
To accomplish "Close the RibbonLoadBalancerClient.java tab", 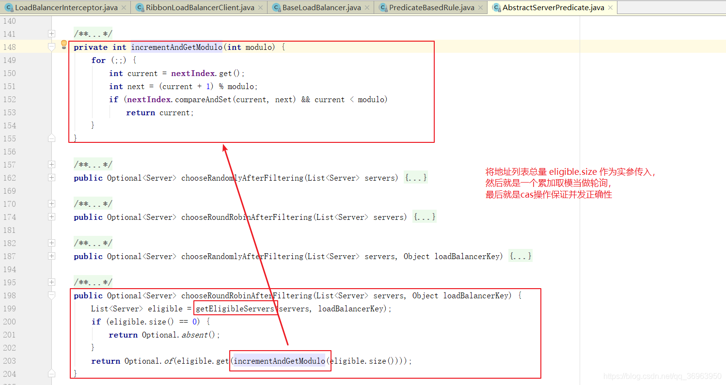I will [260, 8].
